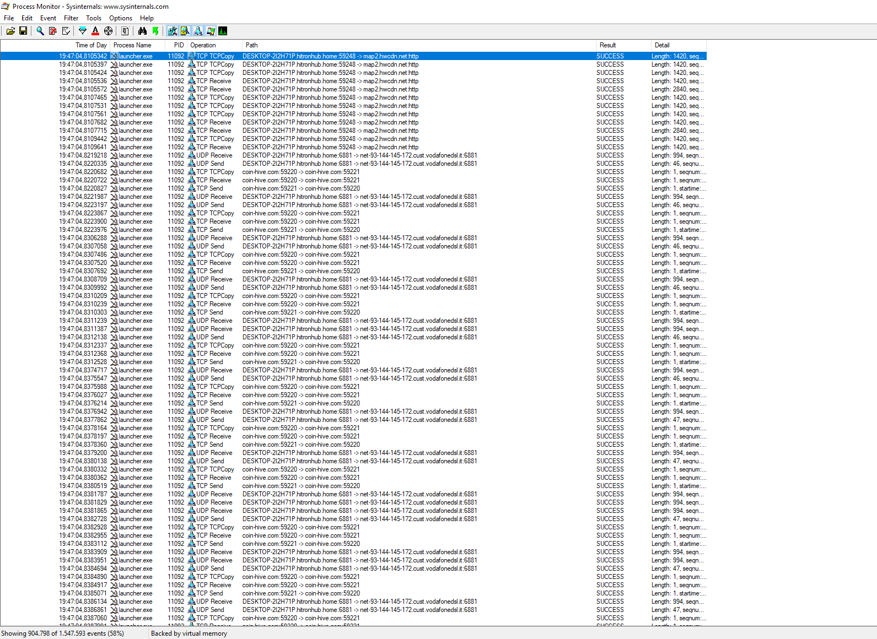Show the Process Tree icon

point(125,31)
